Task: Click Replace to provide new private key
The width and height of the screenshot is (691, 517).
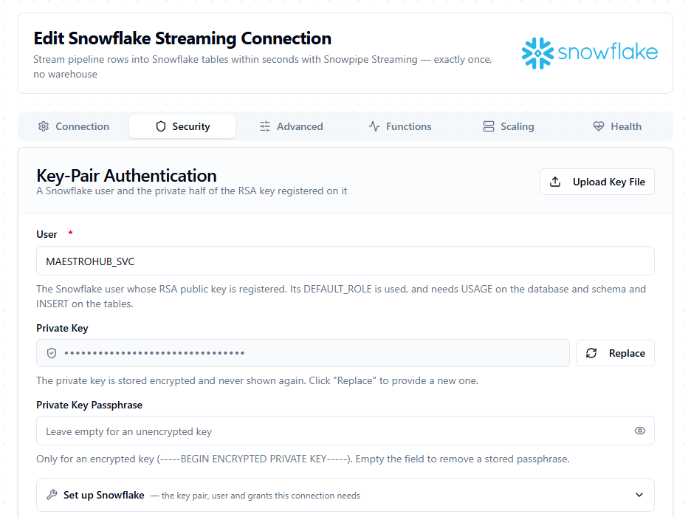Action: [615, 353]
